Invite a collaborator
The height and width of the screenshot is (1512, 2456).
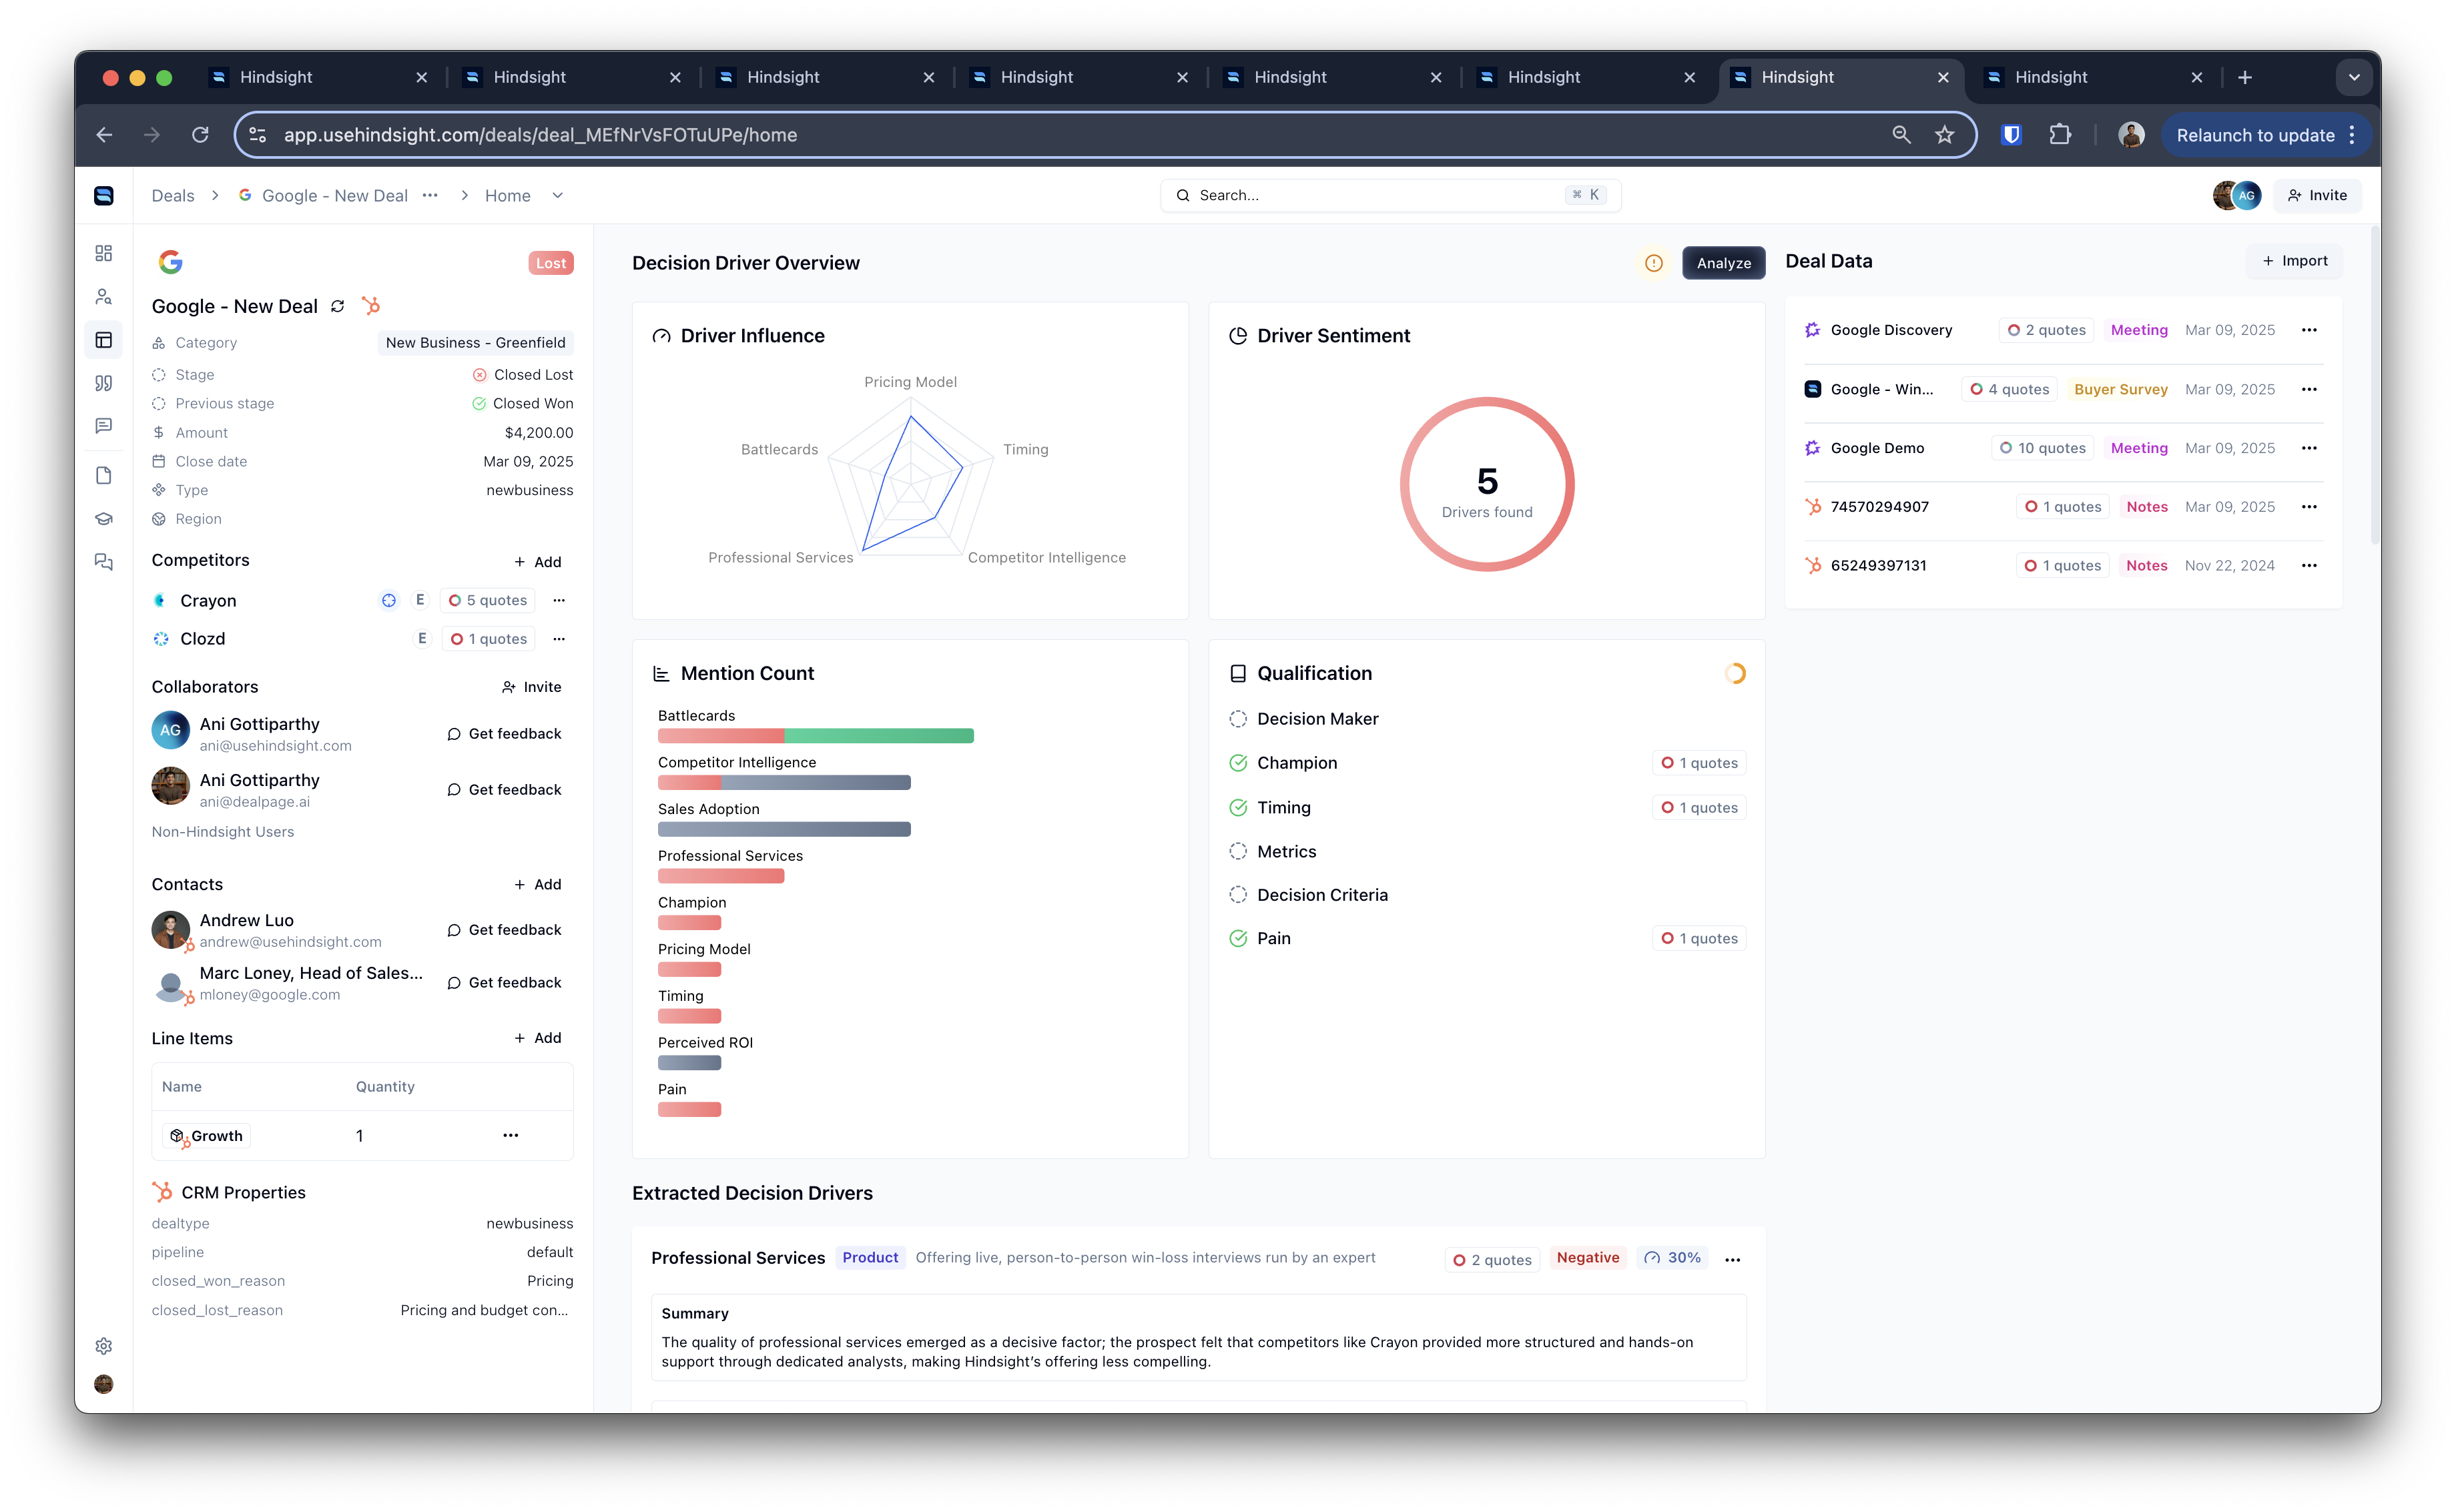pyautogui.click(x=532, y=687)
